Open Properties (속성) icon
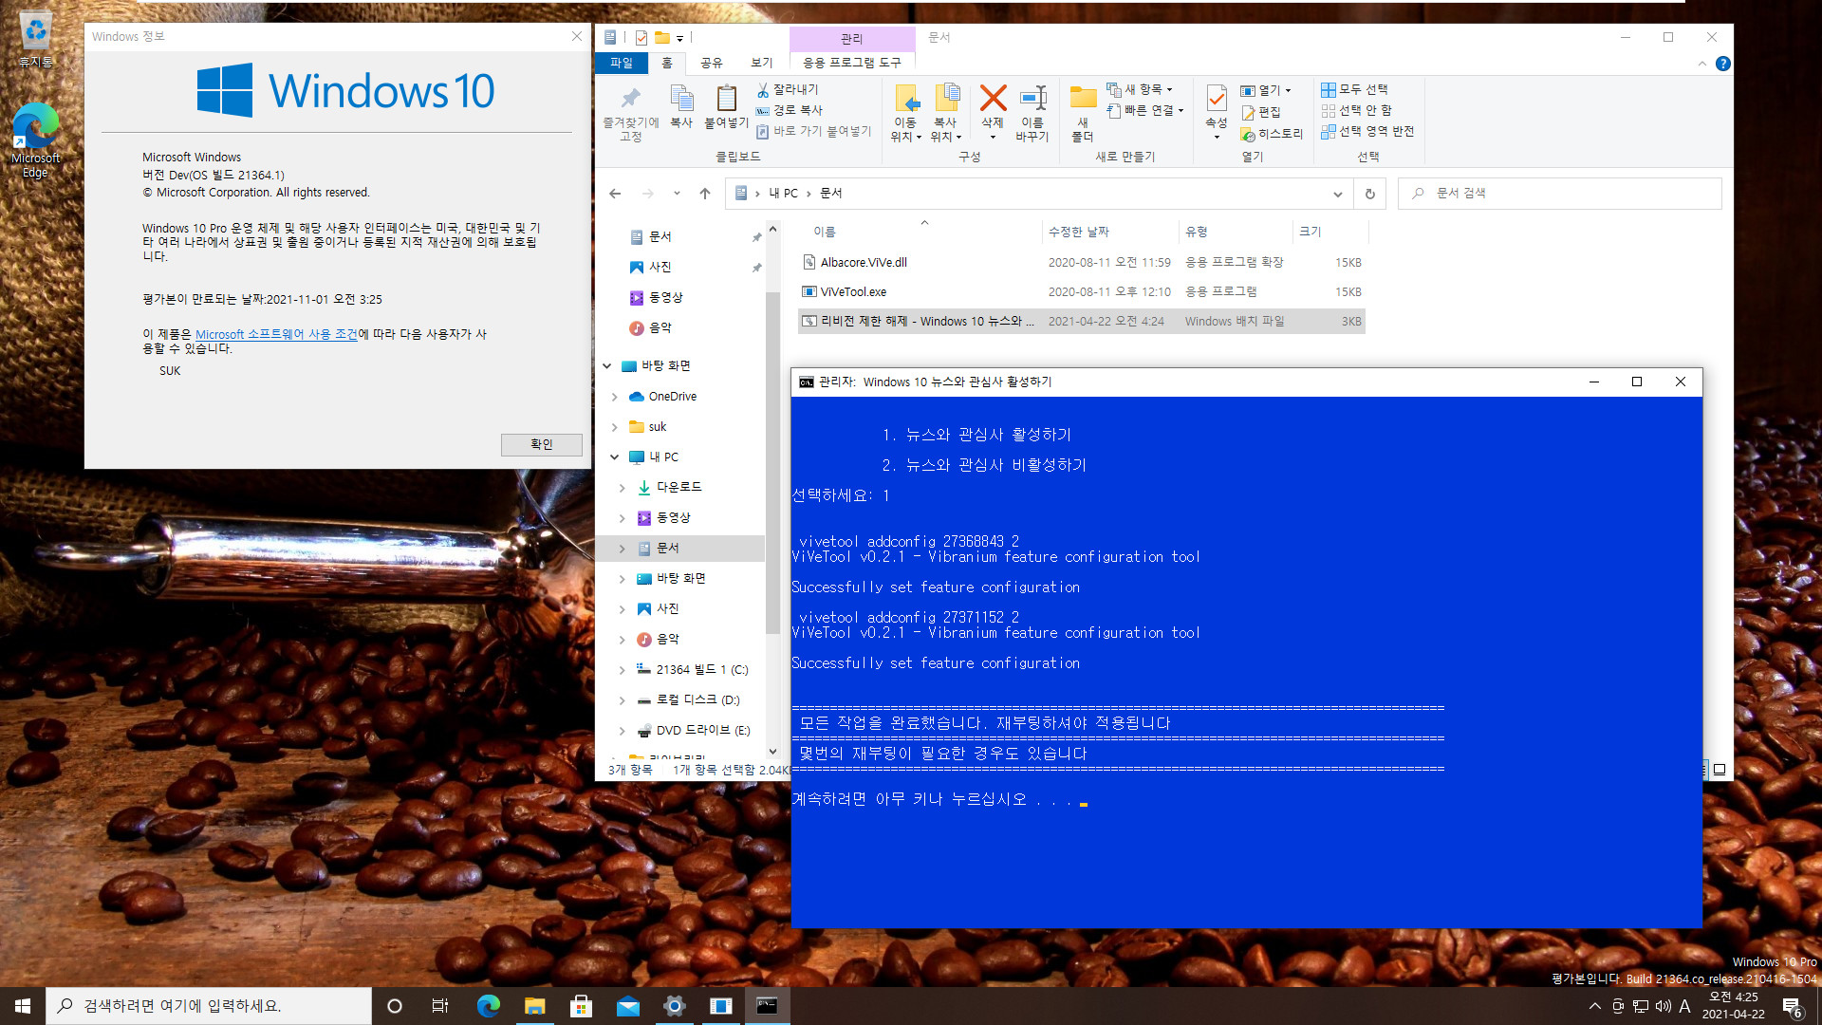The image size is (1822, 1025). (1217, 99)
